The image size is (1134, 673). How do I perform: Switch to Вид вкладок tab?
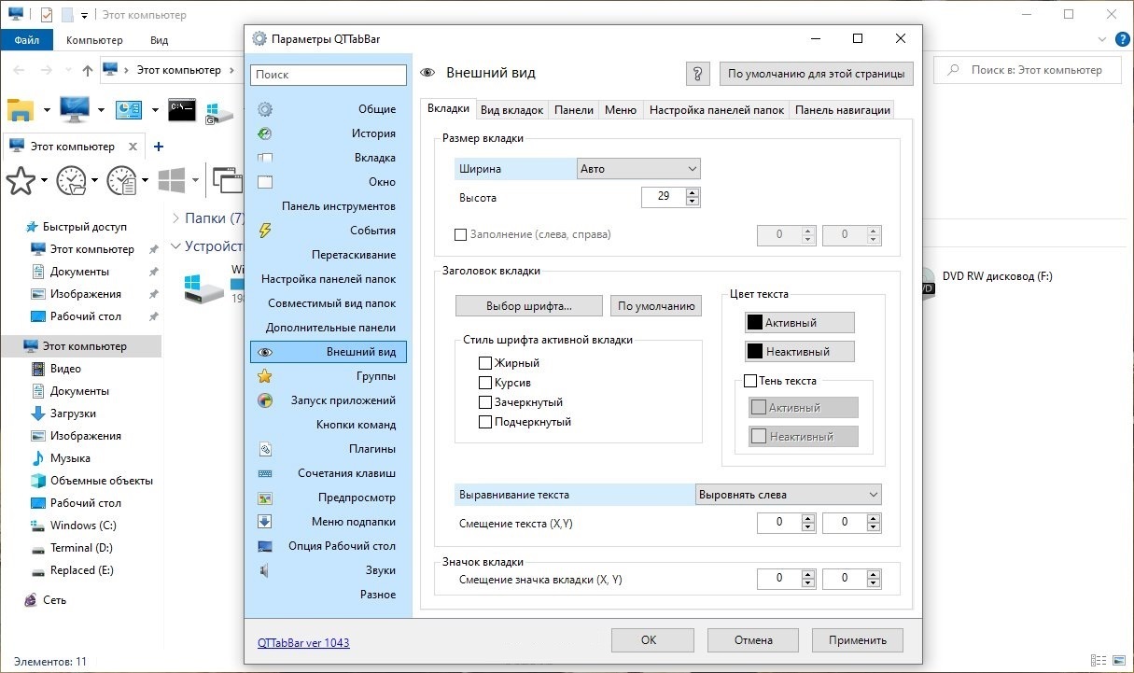[x=511, y=110]
